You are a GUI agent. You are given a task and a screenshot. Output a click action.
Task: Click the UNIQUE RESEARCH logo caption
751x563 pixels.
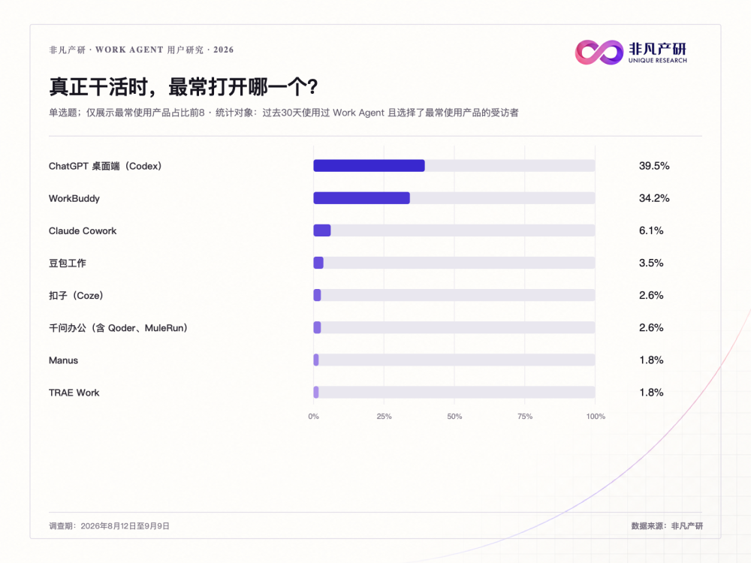pyautogui.click(x=658, y=61)
